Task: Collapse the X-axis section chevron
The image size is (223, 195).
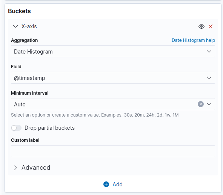Action: (x=15, y=26)
